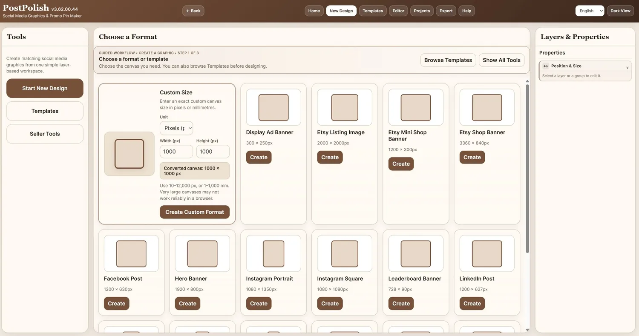This screenshot has height=336, width=639.
Task: Create a LinkedIn Post canvas
Action: tap(472, 304)
